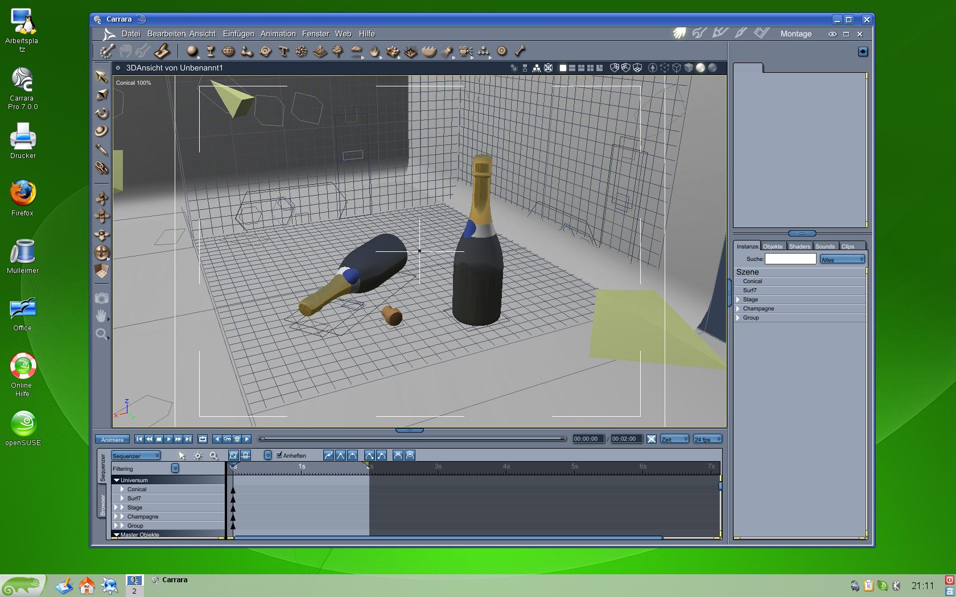Viewport: 956px width, 597px height.
Task: Insert a text object with the T icon
Action: [283, 52]
